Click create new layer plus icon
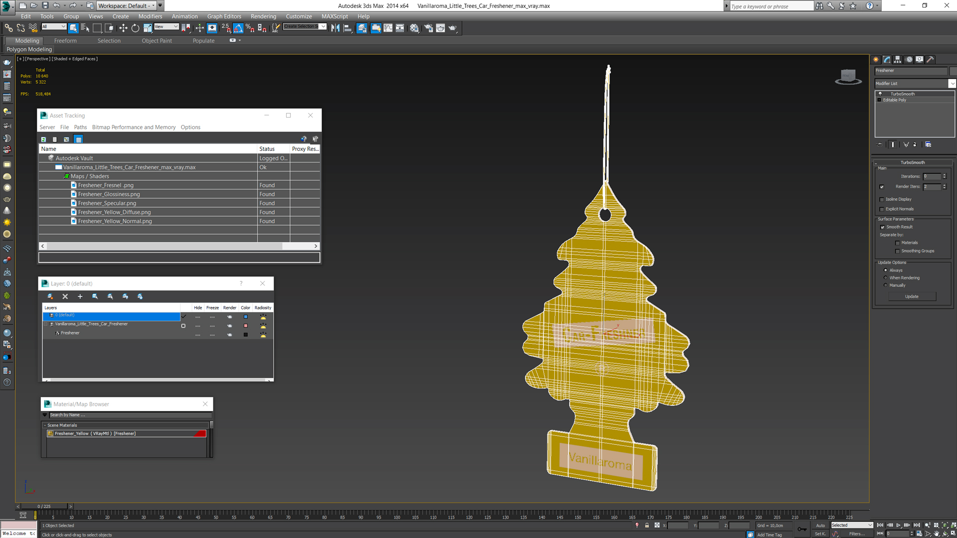Viewport: 957px width, 538px height. click(x=80, y=296)
